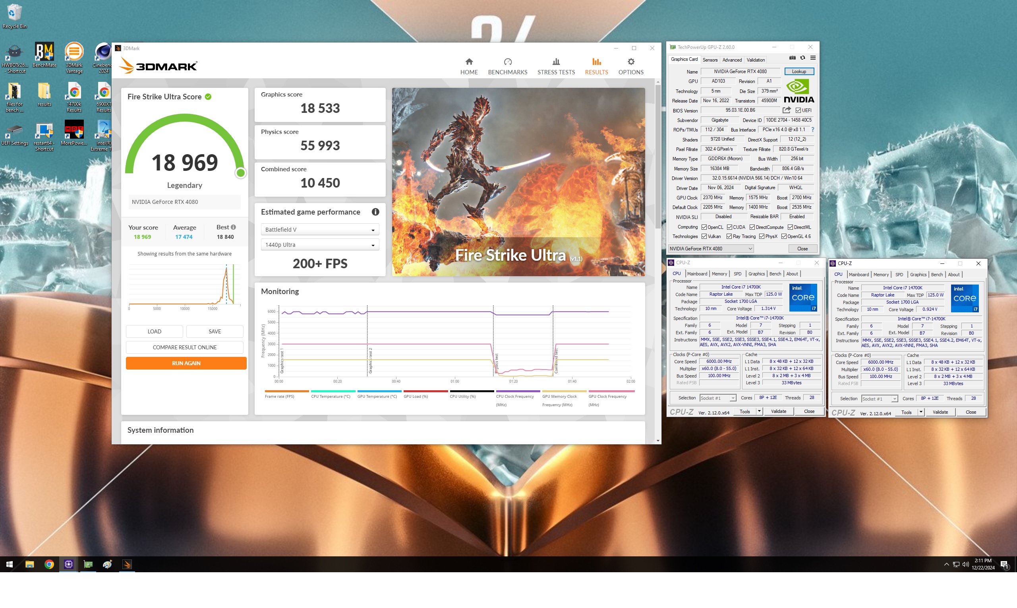Open Windows Start menu
This screenshot has width=1017, height=608.
click(10, 564)
